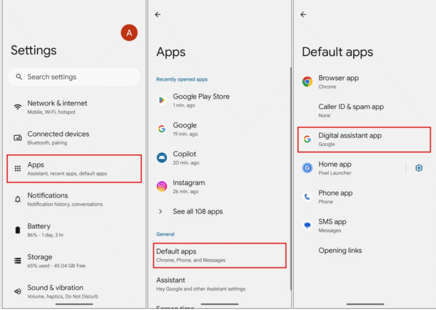The width and height of the screenshot is (436, 310).
Task: Tap See all 108 apps
Action: 220,211
